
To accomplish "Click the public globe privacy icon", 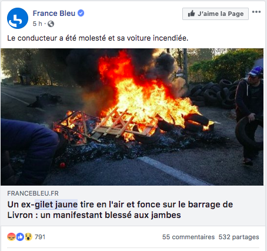I will pyautogui.click(x=51, y=24).
